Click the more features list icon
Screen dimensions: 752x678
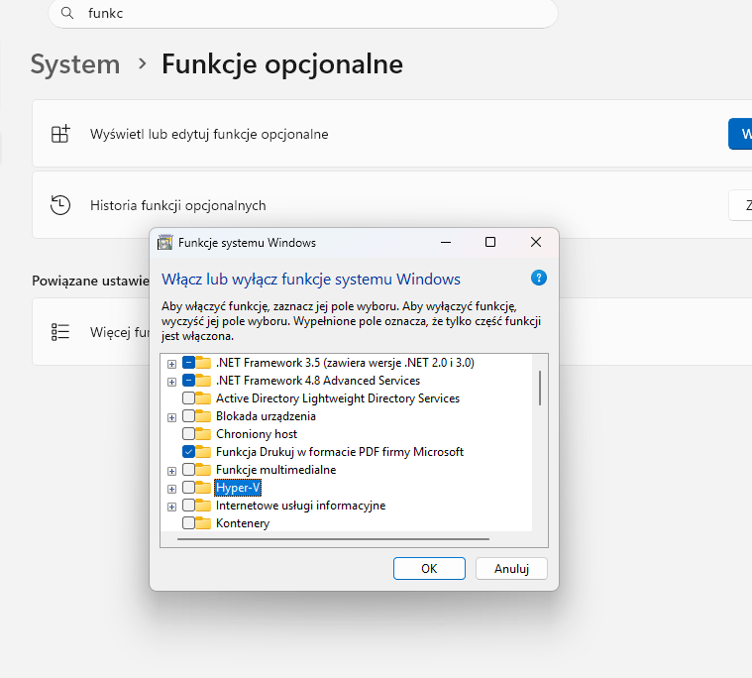pos(60,332)
